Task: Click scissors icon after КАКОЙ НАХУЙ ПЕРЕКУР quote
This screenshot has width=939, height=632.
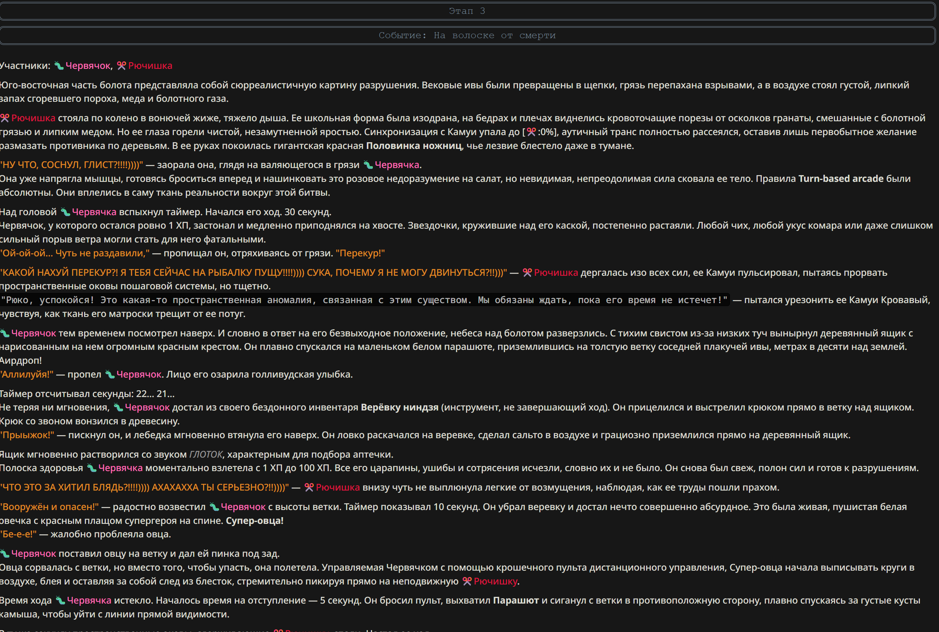Action: (x=527, y=272)
